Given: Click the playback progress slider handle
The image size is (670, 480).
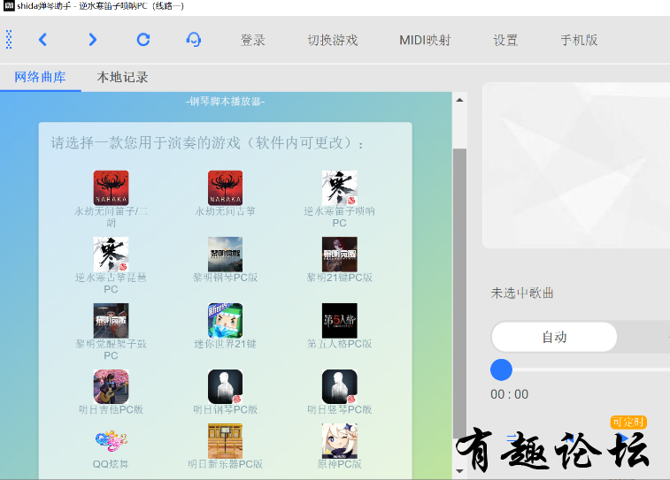Looking at the screenshot, I should pos(501,370).
